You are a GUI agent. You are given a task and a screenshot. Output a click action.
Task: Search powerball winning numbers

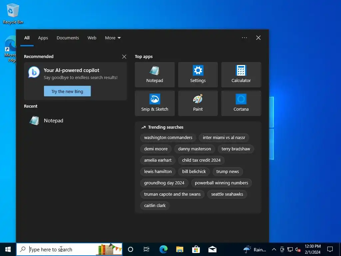click(221, 183)
